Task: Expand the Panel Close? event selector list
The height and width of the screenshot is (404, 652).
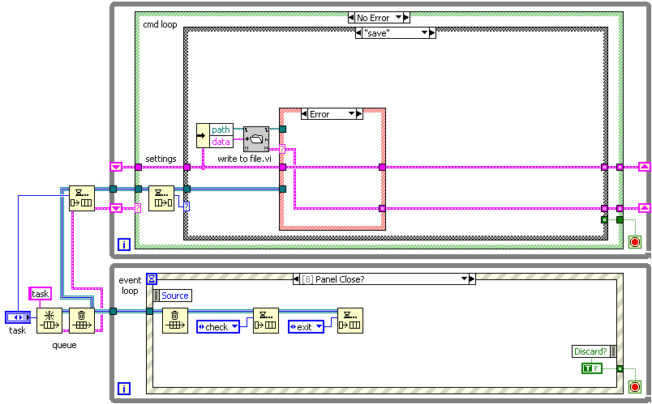Action: 466,279
